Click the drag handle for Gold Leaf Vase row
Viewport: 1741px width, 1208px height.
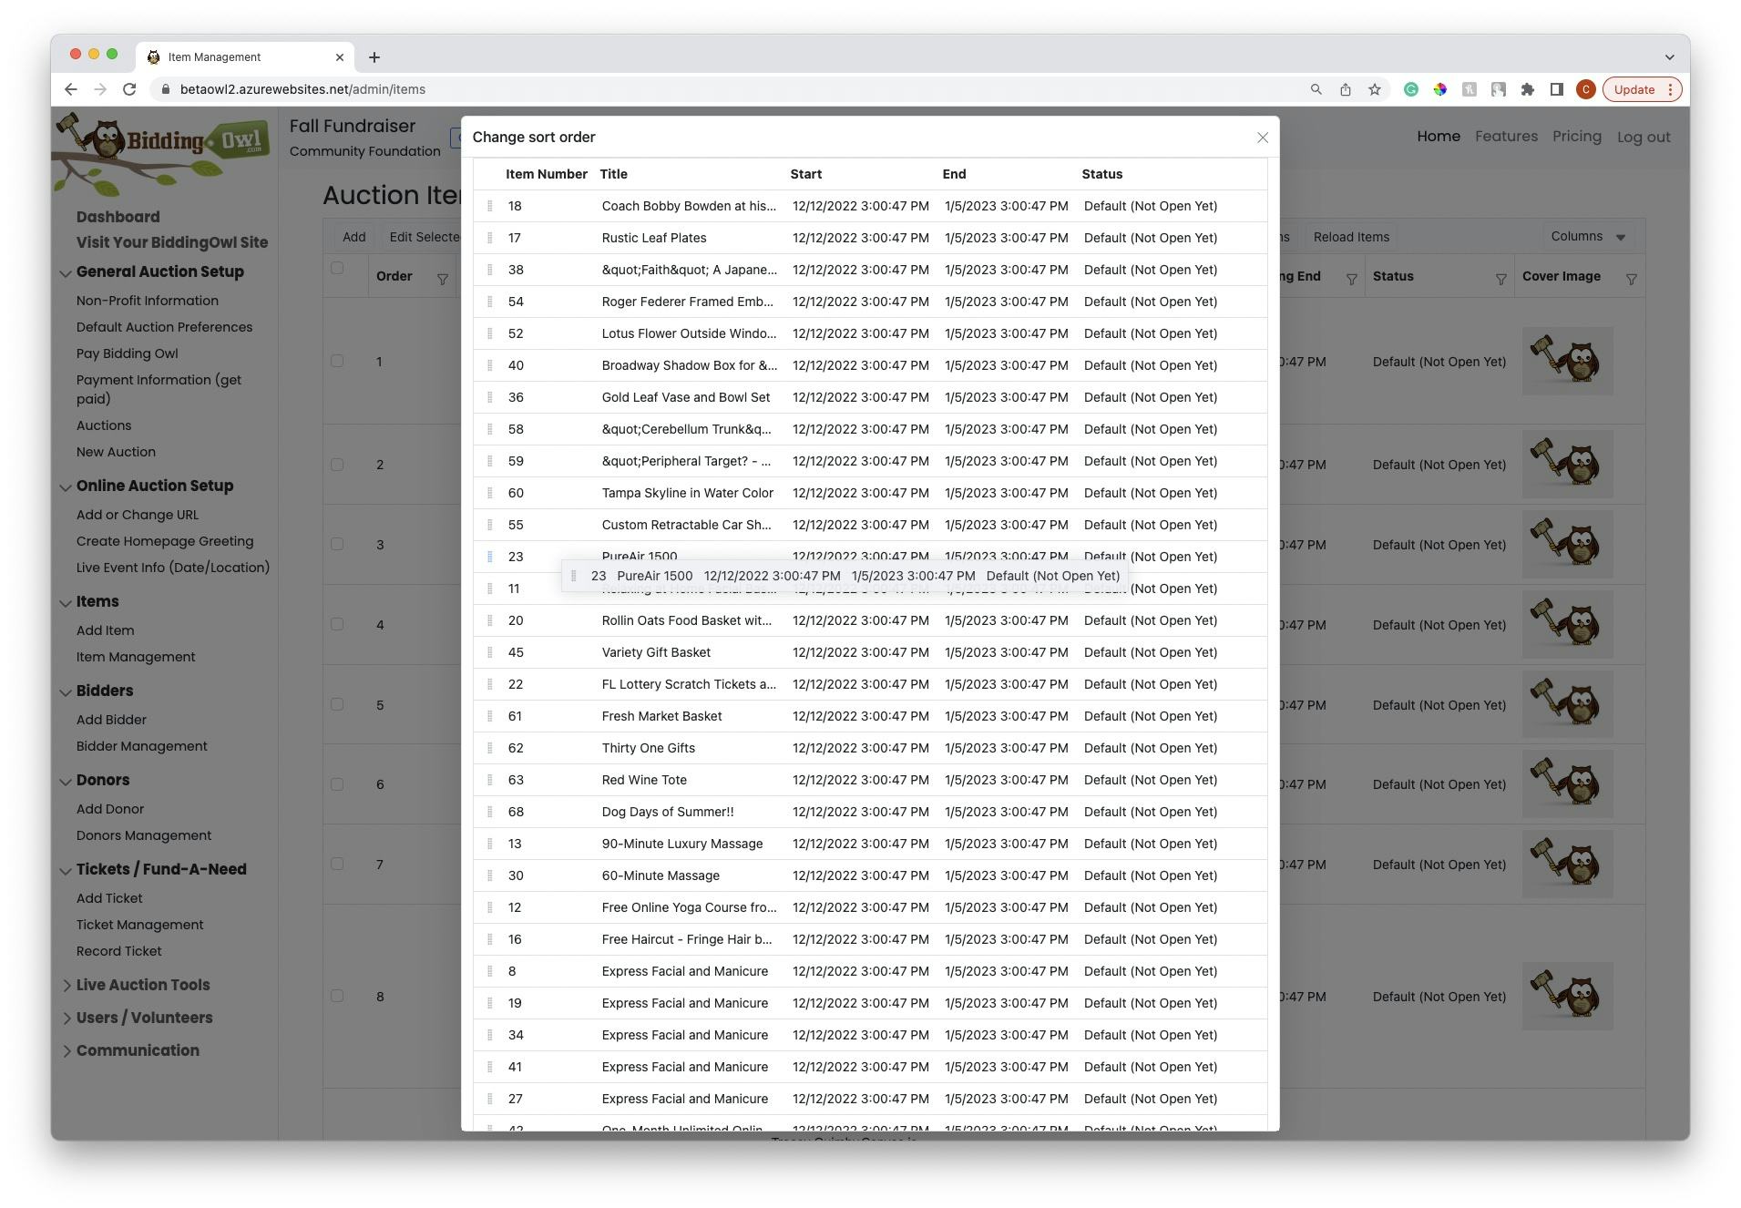490,398
